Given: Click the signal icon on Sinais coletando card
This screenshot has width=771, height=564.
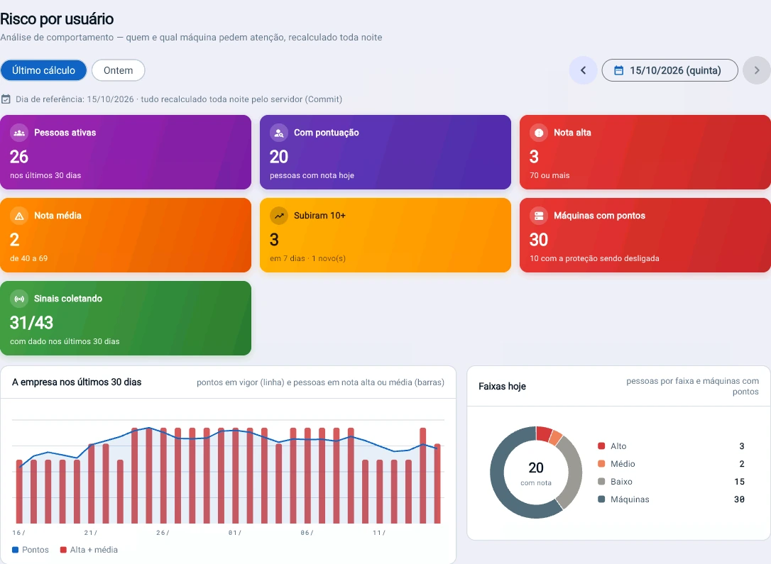Looking at the screenshot, I should click(19, 299).
